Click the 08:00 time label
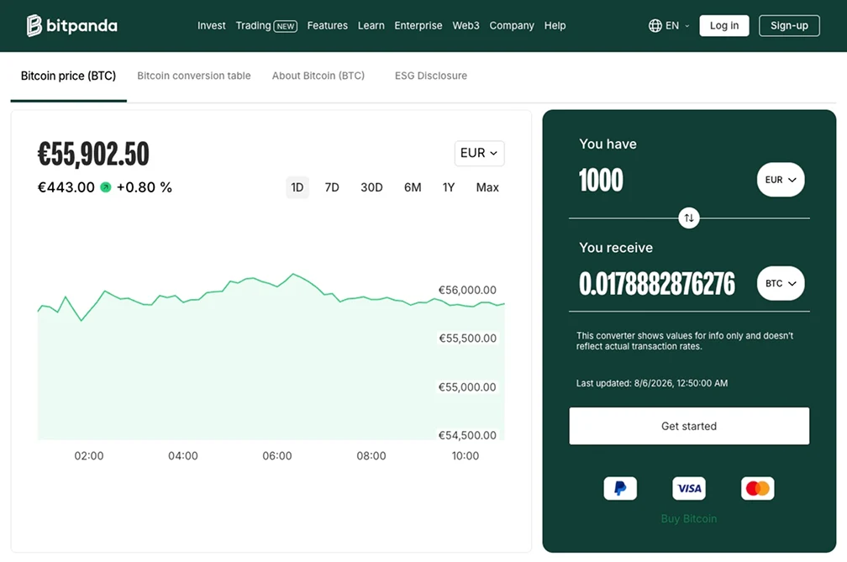The width and height of the screenshot is (847, 562). [x=371, y=455]
